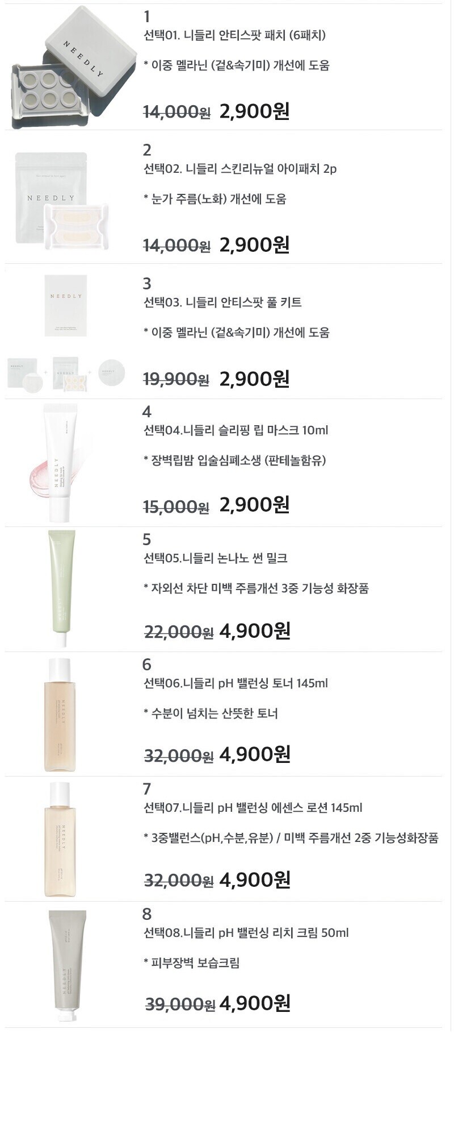Click the anti-spot full kit box image

tap(66, 305)
